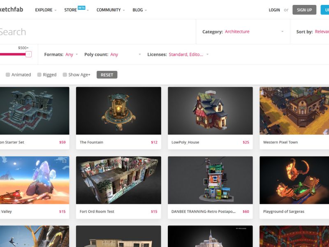
Task: Enable the Rigged checkbox
Action: coord(39,75)
